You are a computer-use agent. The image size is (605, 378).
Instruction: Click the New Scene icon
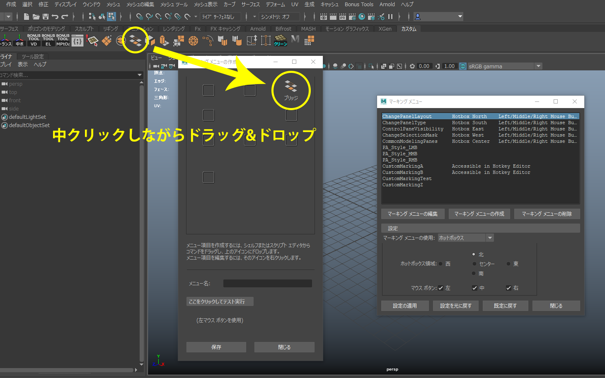pos(27,17)
